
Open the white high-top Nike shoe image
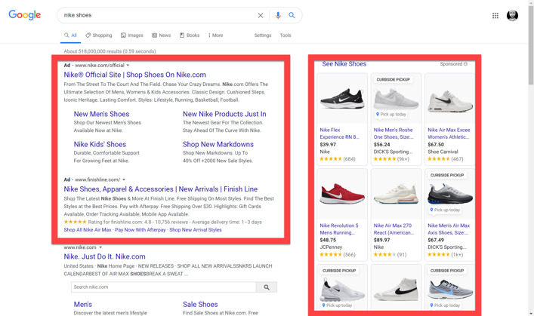396,289
